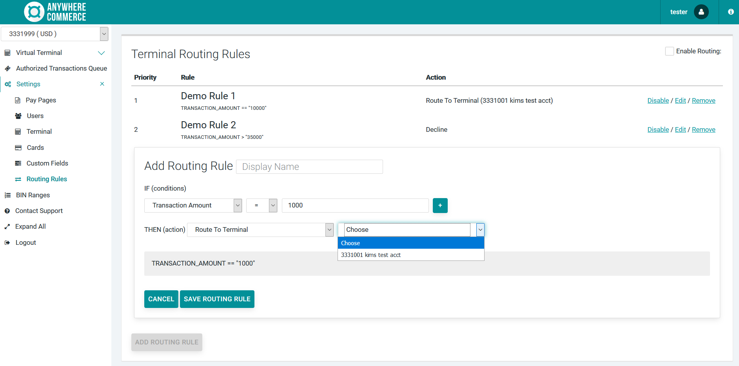Open Custom Fields settings page
Image resolution: width=739 pixels, height=366 pixels.
(47, 164)
